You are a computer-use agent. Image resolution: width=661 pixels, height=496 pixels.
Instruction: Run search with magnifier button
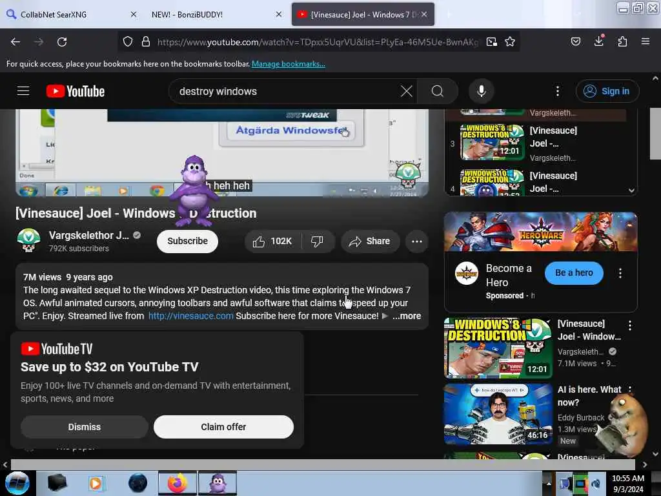438,91
